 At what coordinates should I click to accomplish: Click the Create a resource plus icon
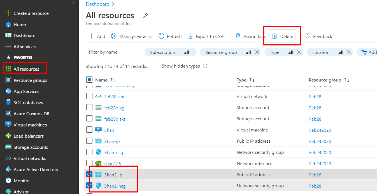point(9,13)
